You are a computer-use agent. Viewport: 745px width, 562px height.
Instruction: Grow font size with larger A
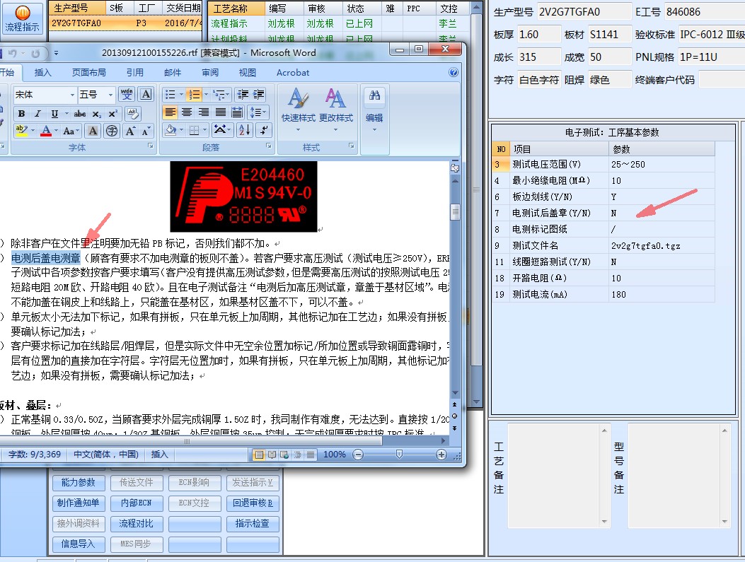[130, 131]
